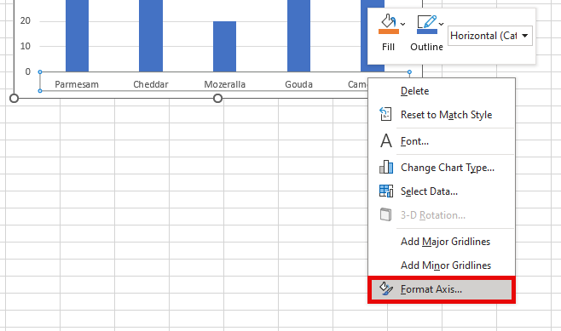The width and height of the screenshot is (561, 331).
Task: Click the Mozeralla axis label
Action: 225,84
